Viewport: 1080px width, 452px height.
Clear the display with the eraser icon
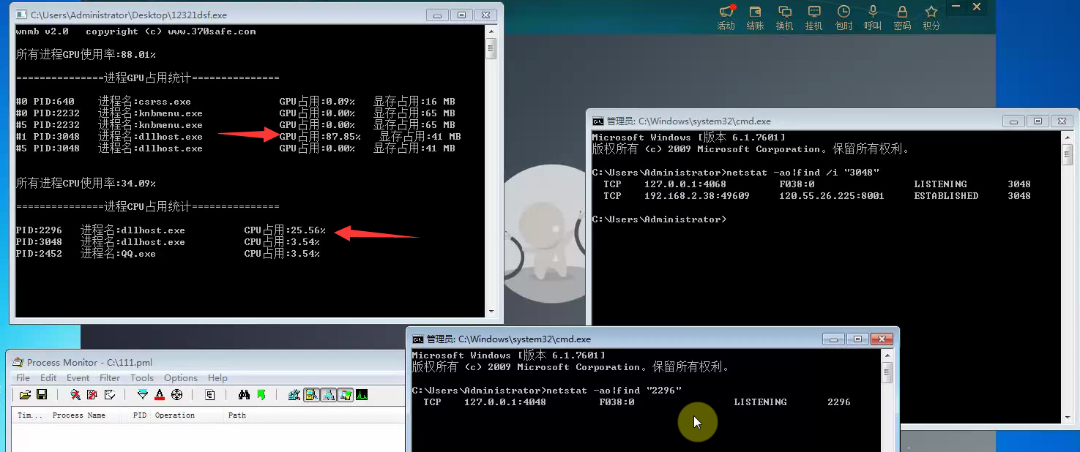(x=110, y=395)
